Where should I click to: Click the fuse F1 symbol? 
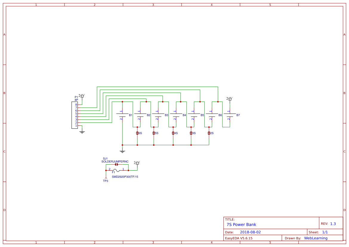tap(116, 170)
